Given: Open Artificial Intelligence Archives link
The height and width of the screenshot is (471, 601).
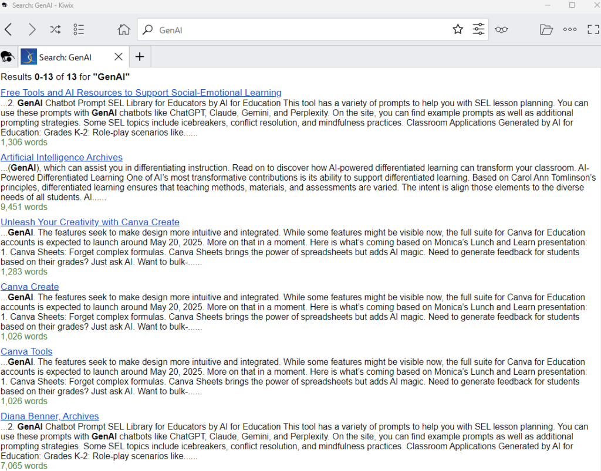Looking at the screenshot, I should click(x=61, y=157).
